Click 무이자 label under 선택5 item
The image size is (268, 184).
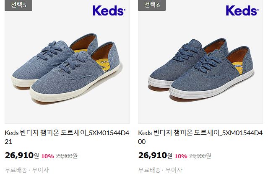click(41, 170)
